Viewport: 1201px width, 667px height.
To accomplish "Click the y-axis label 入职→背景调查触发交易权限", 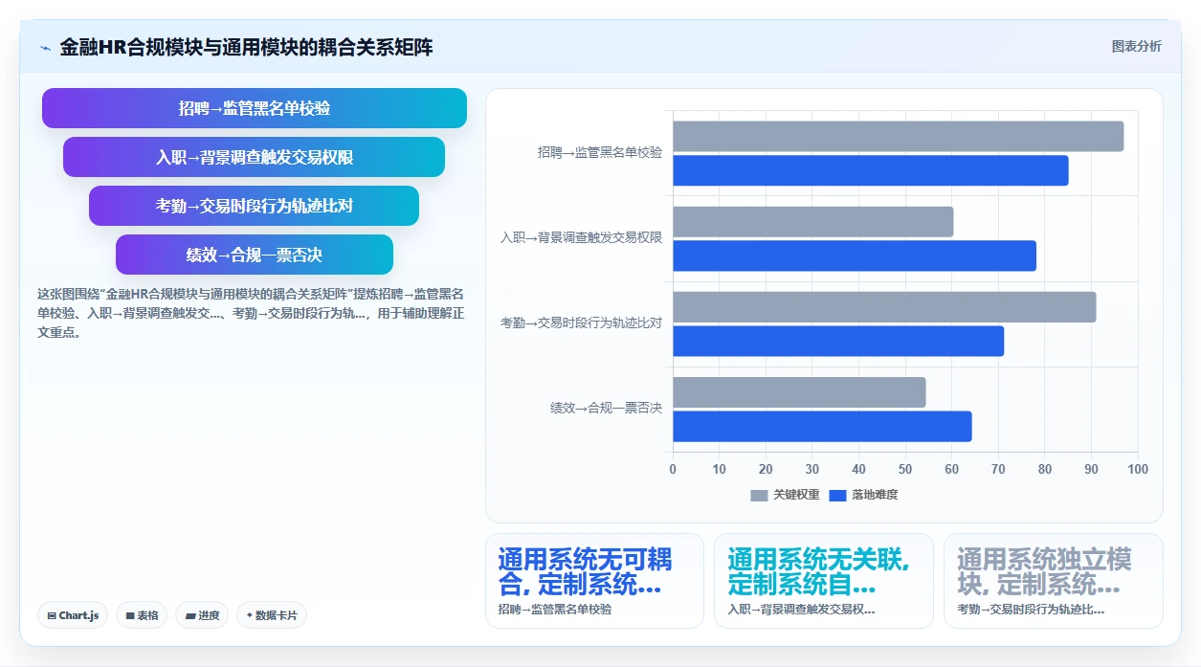I will tap(581, 237).
